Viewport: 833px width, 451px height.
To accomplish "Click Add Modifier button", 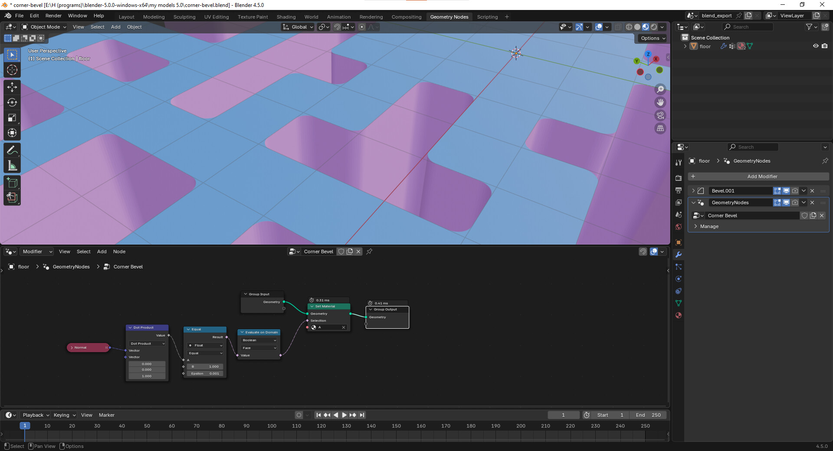I will (758, 176).
